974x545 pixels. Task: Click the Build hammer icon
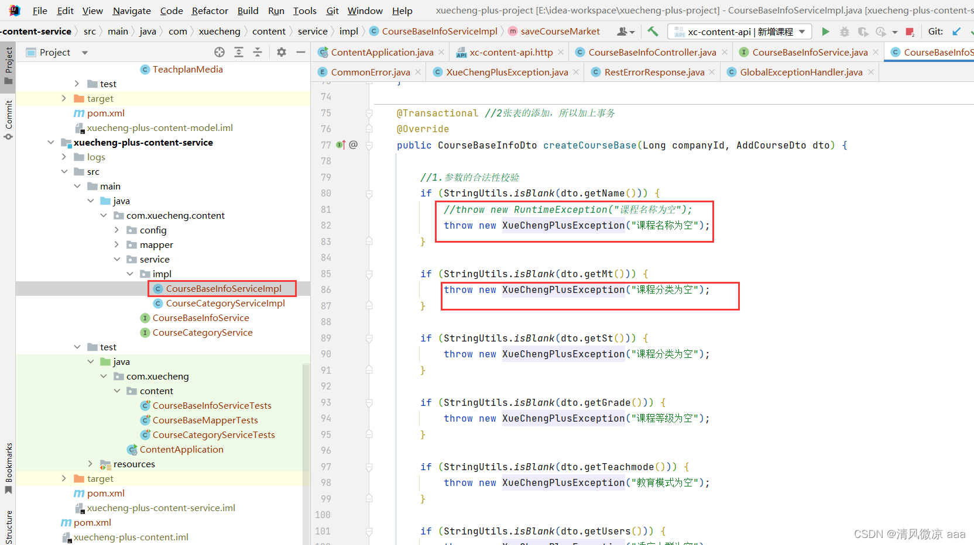click(x=653, y=32)
